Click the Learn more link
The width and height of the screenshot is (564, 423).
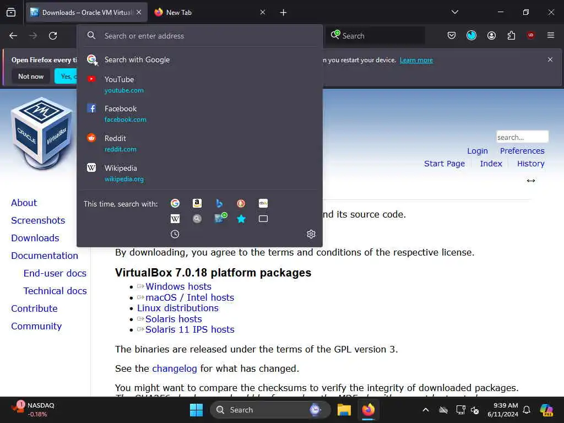point(416,60)
